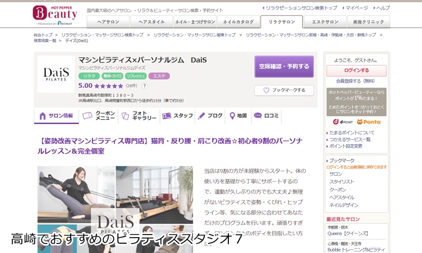This screenshot has height=253, width=422.
Task: Click the Hot Pepper Beauty logo
Action: point(55,15)
